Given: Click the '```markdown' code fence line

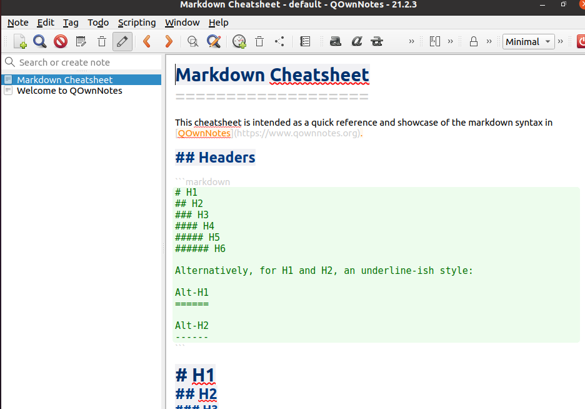Looking at the screenshot, I should (x=202, y=182).
